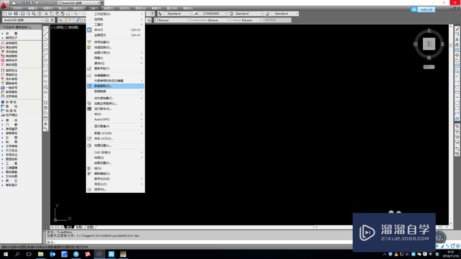Select 数据提取(X)... menu item

[115, 86]
